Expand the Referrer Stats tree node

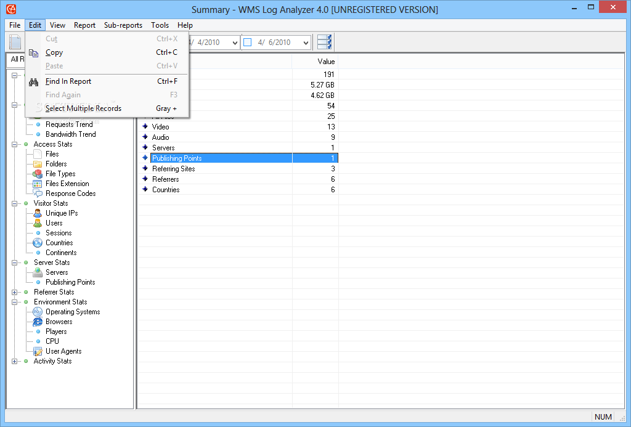click(15, 292)
